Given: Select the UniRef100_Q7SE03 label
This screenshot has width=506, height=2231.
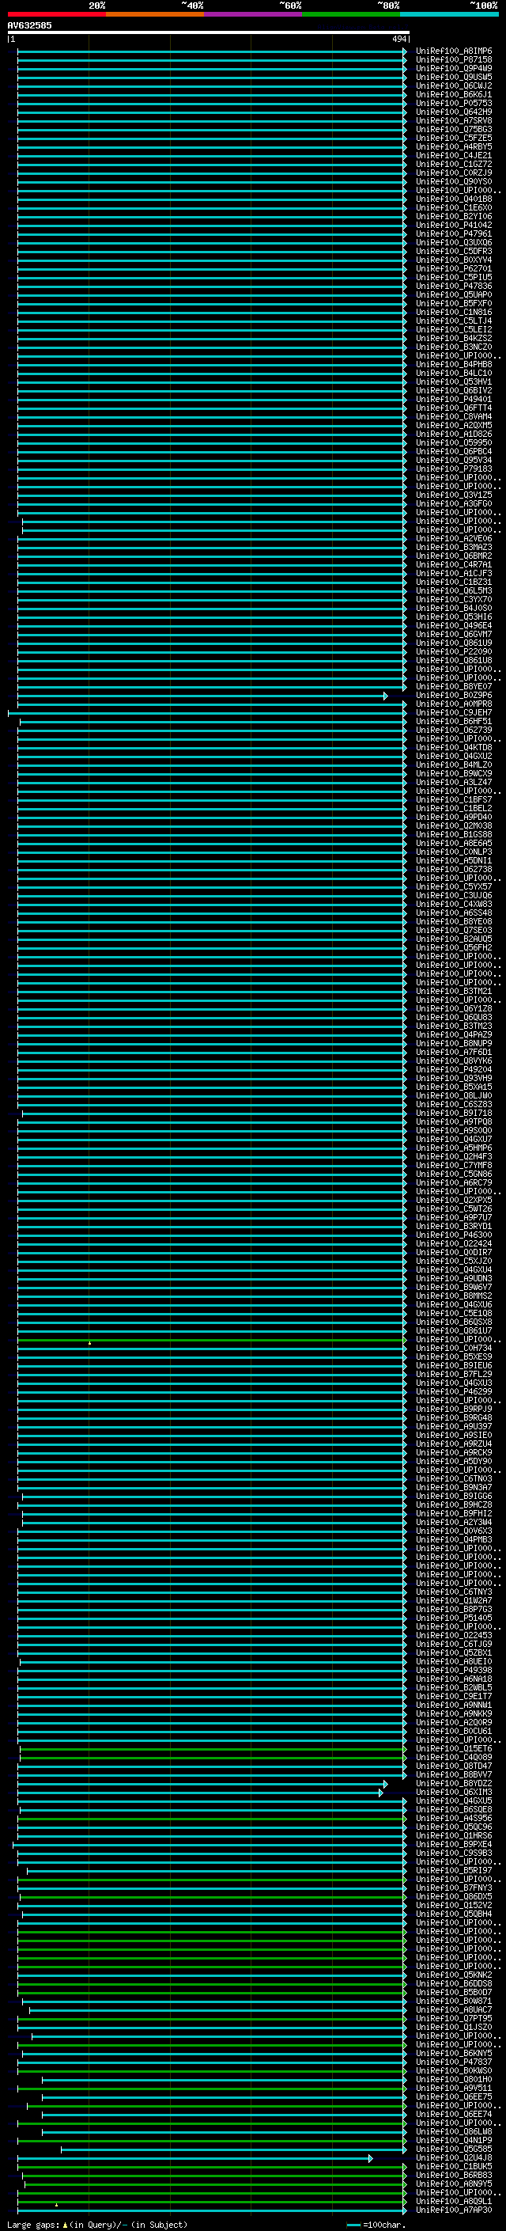Looking at the screenshot, I should coord(453,930).
